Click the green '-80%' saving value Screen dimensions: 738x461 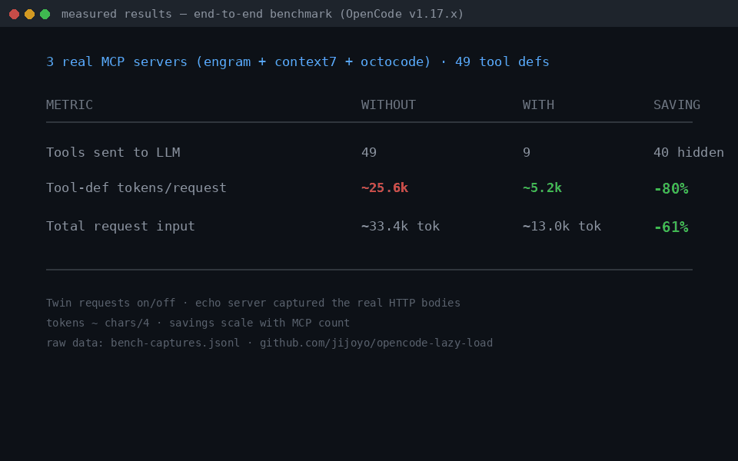click(x=671, y=189)
